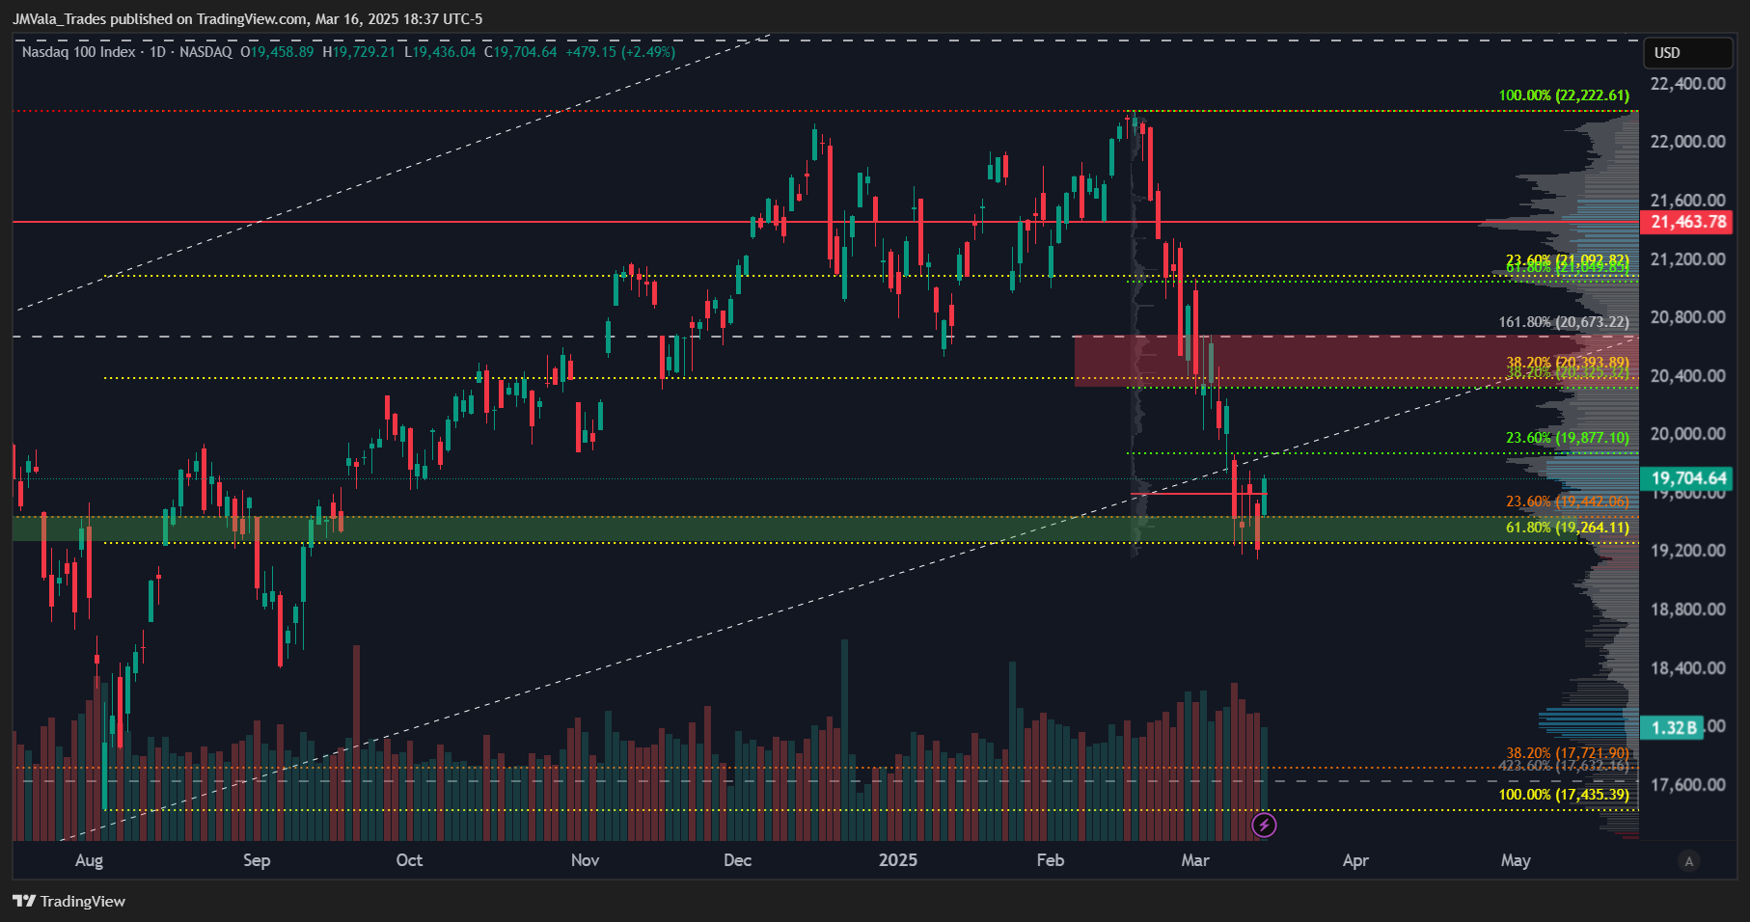Viewport: 1750px width, 922px height.
Task: Click the 2025 label on time axis
Action: [898, 860]
